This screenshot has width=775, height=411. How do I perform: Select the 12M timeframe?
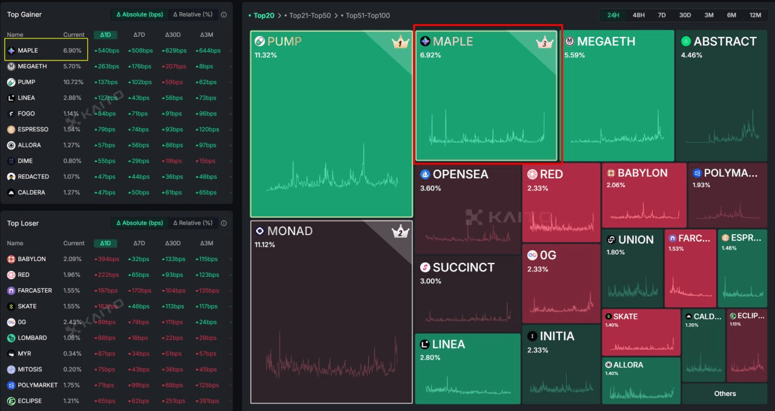(755, 15)
